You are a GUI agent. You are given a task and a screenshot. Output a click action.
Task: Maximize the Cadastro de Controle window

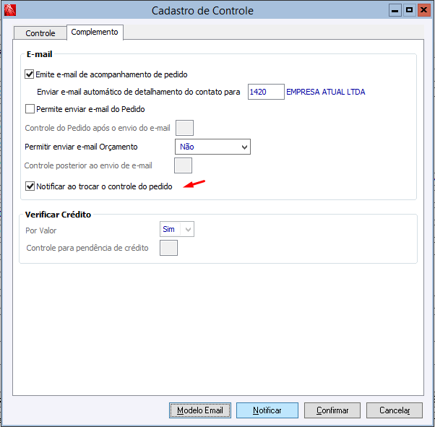pyautogui.click(x=408, y=10)
